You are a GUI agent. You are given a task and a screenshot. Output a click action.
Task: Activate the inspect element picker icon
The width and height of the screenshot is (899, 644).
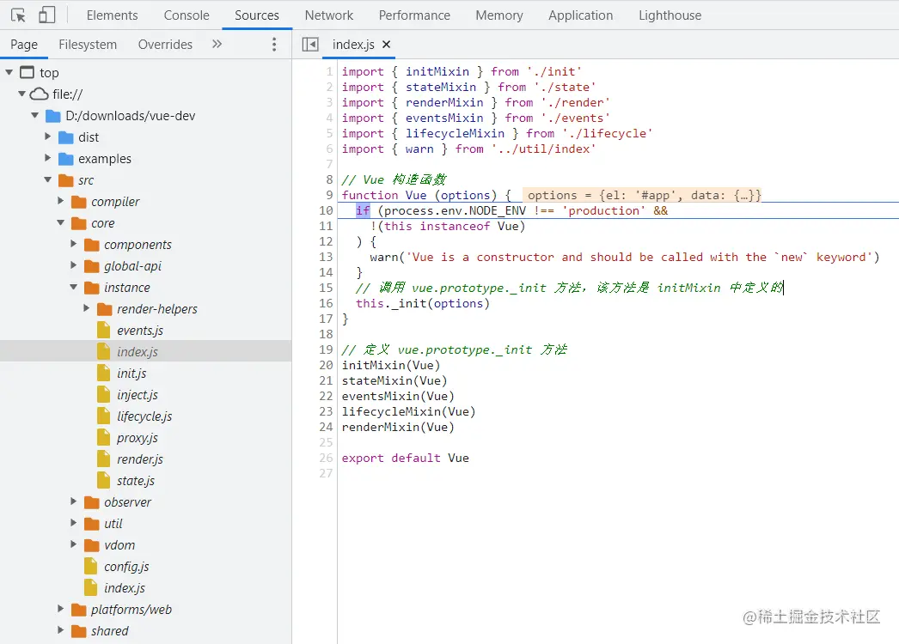(x=18, y=15)
